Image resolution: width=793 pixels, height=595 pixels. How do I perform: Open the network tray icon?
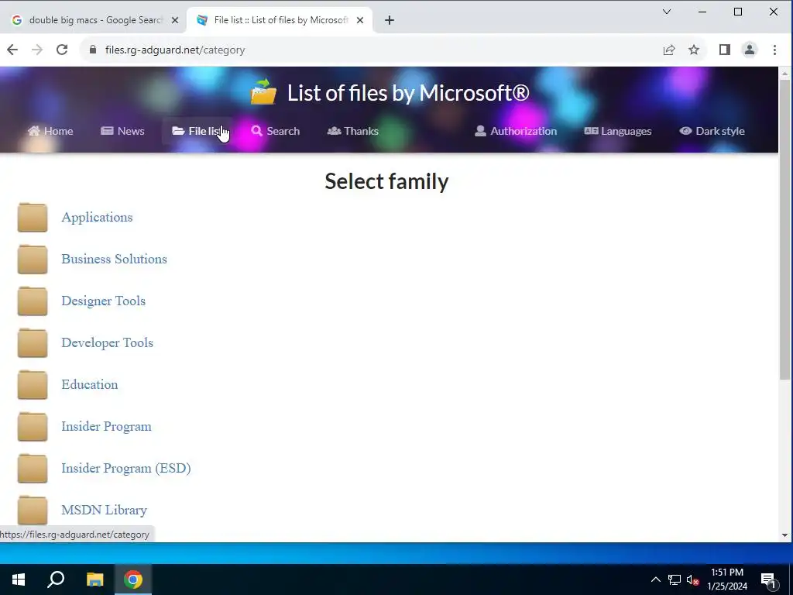tap(675, 580)
